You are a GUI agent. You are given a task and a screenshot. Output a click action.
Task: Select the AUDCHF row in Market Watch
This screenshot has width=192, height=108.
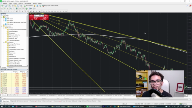click(14, 76)
